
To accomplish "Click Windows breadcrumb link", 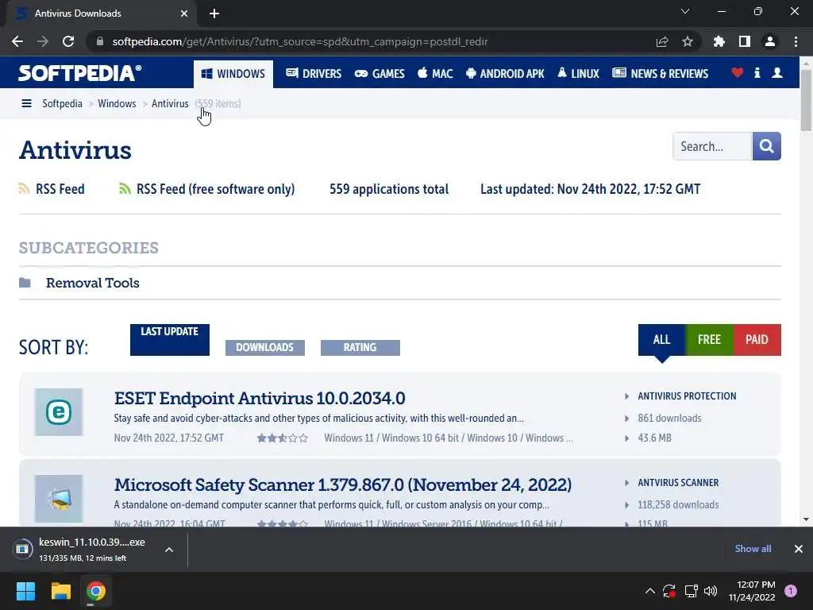I will (117, 104).
